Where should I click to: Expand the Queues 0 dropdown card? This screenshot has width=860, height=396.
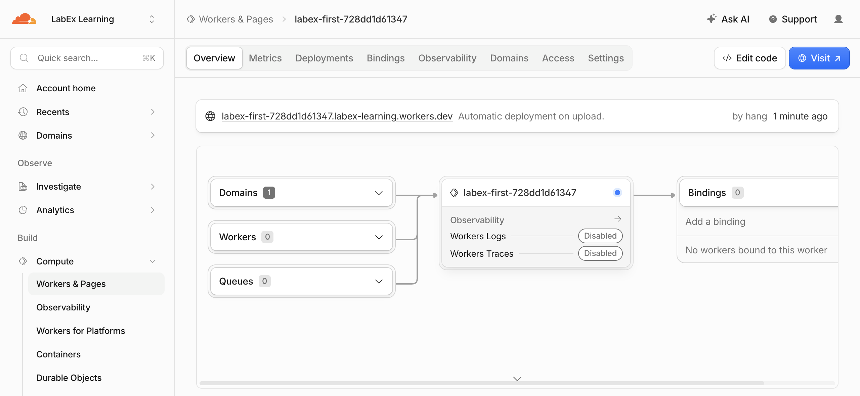[x=301, y=281]
